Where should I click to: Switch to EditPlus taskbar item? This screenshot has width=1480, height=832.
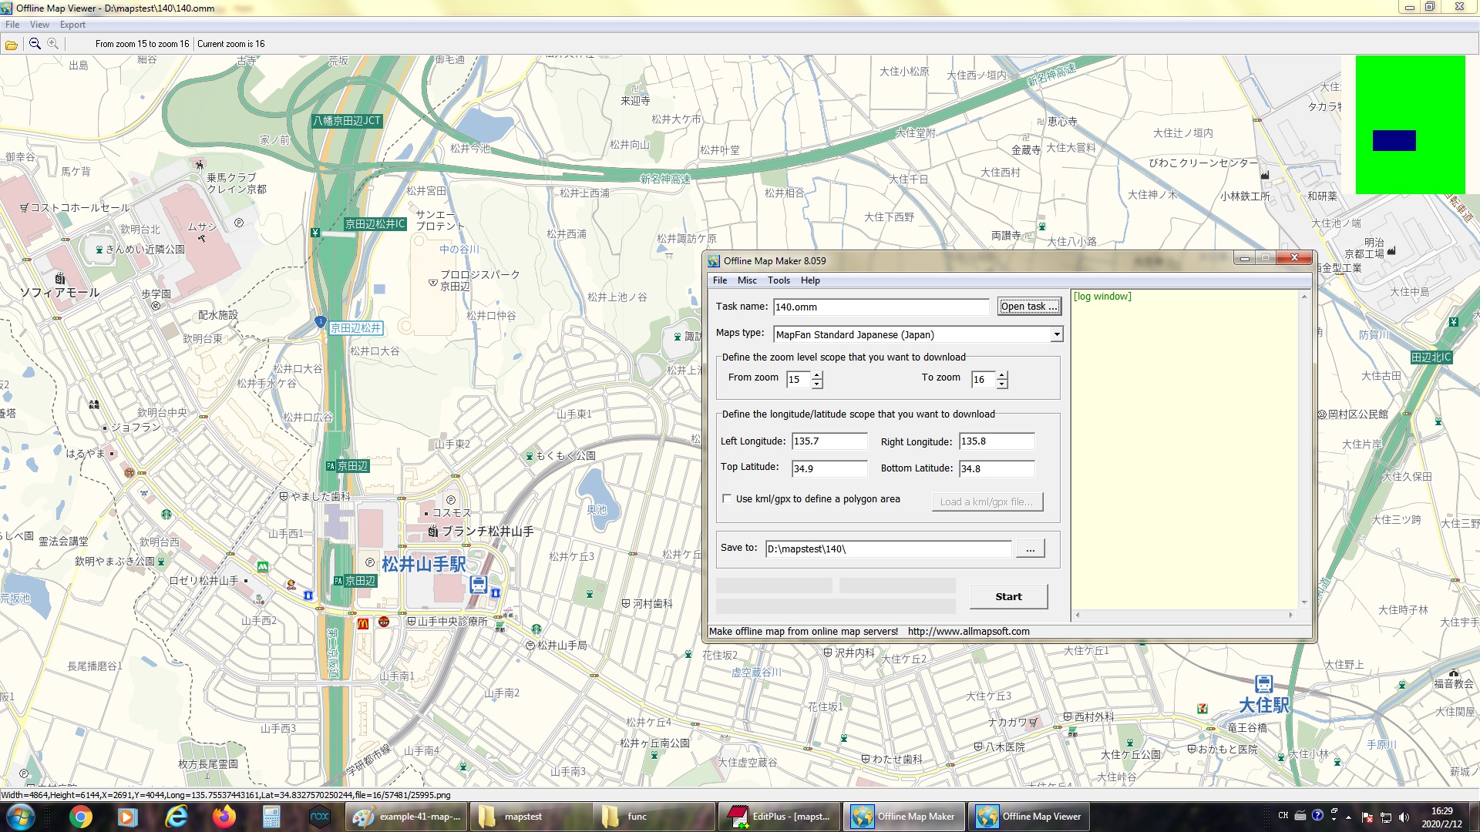point(779,817)
